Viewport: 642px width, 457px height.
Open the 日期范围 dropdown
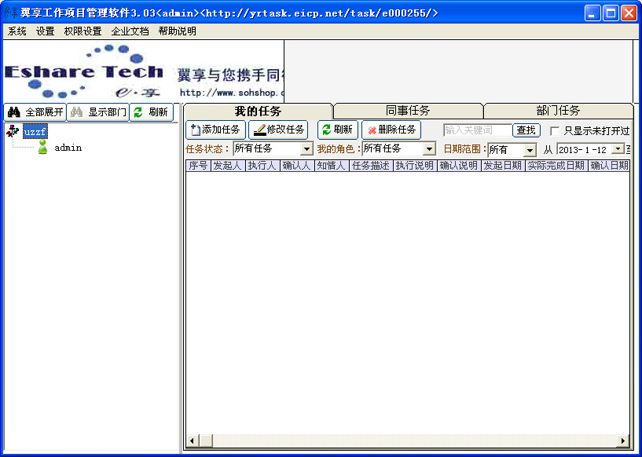(530, 150)
